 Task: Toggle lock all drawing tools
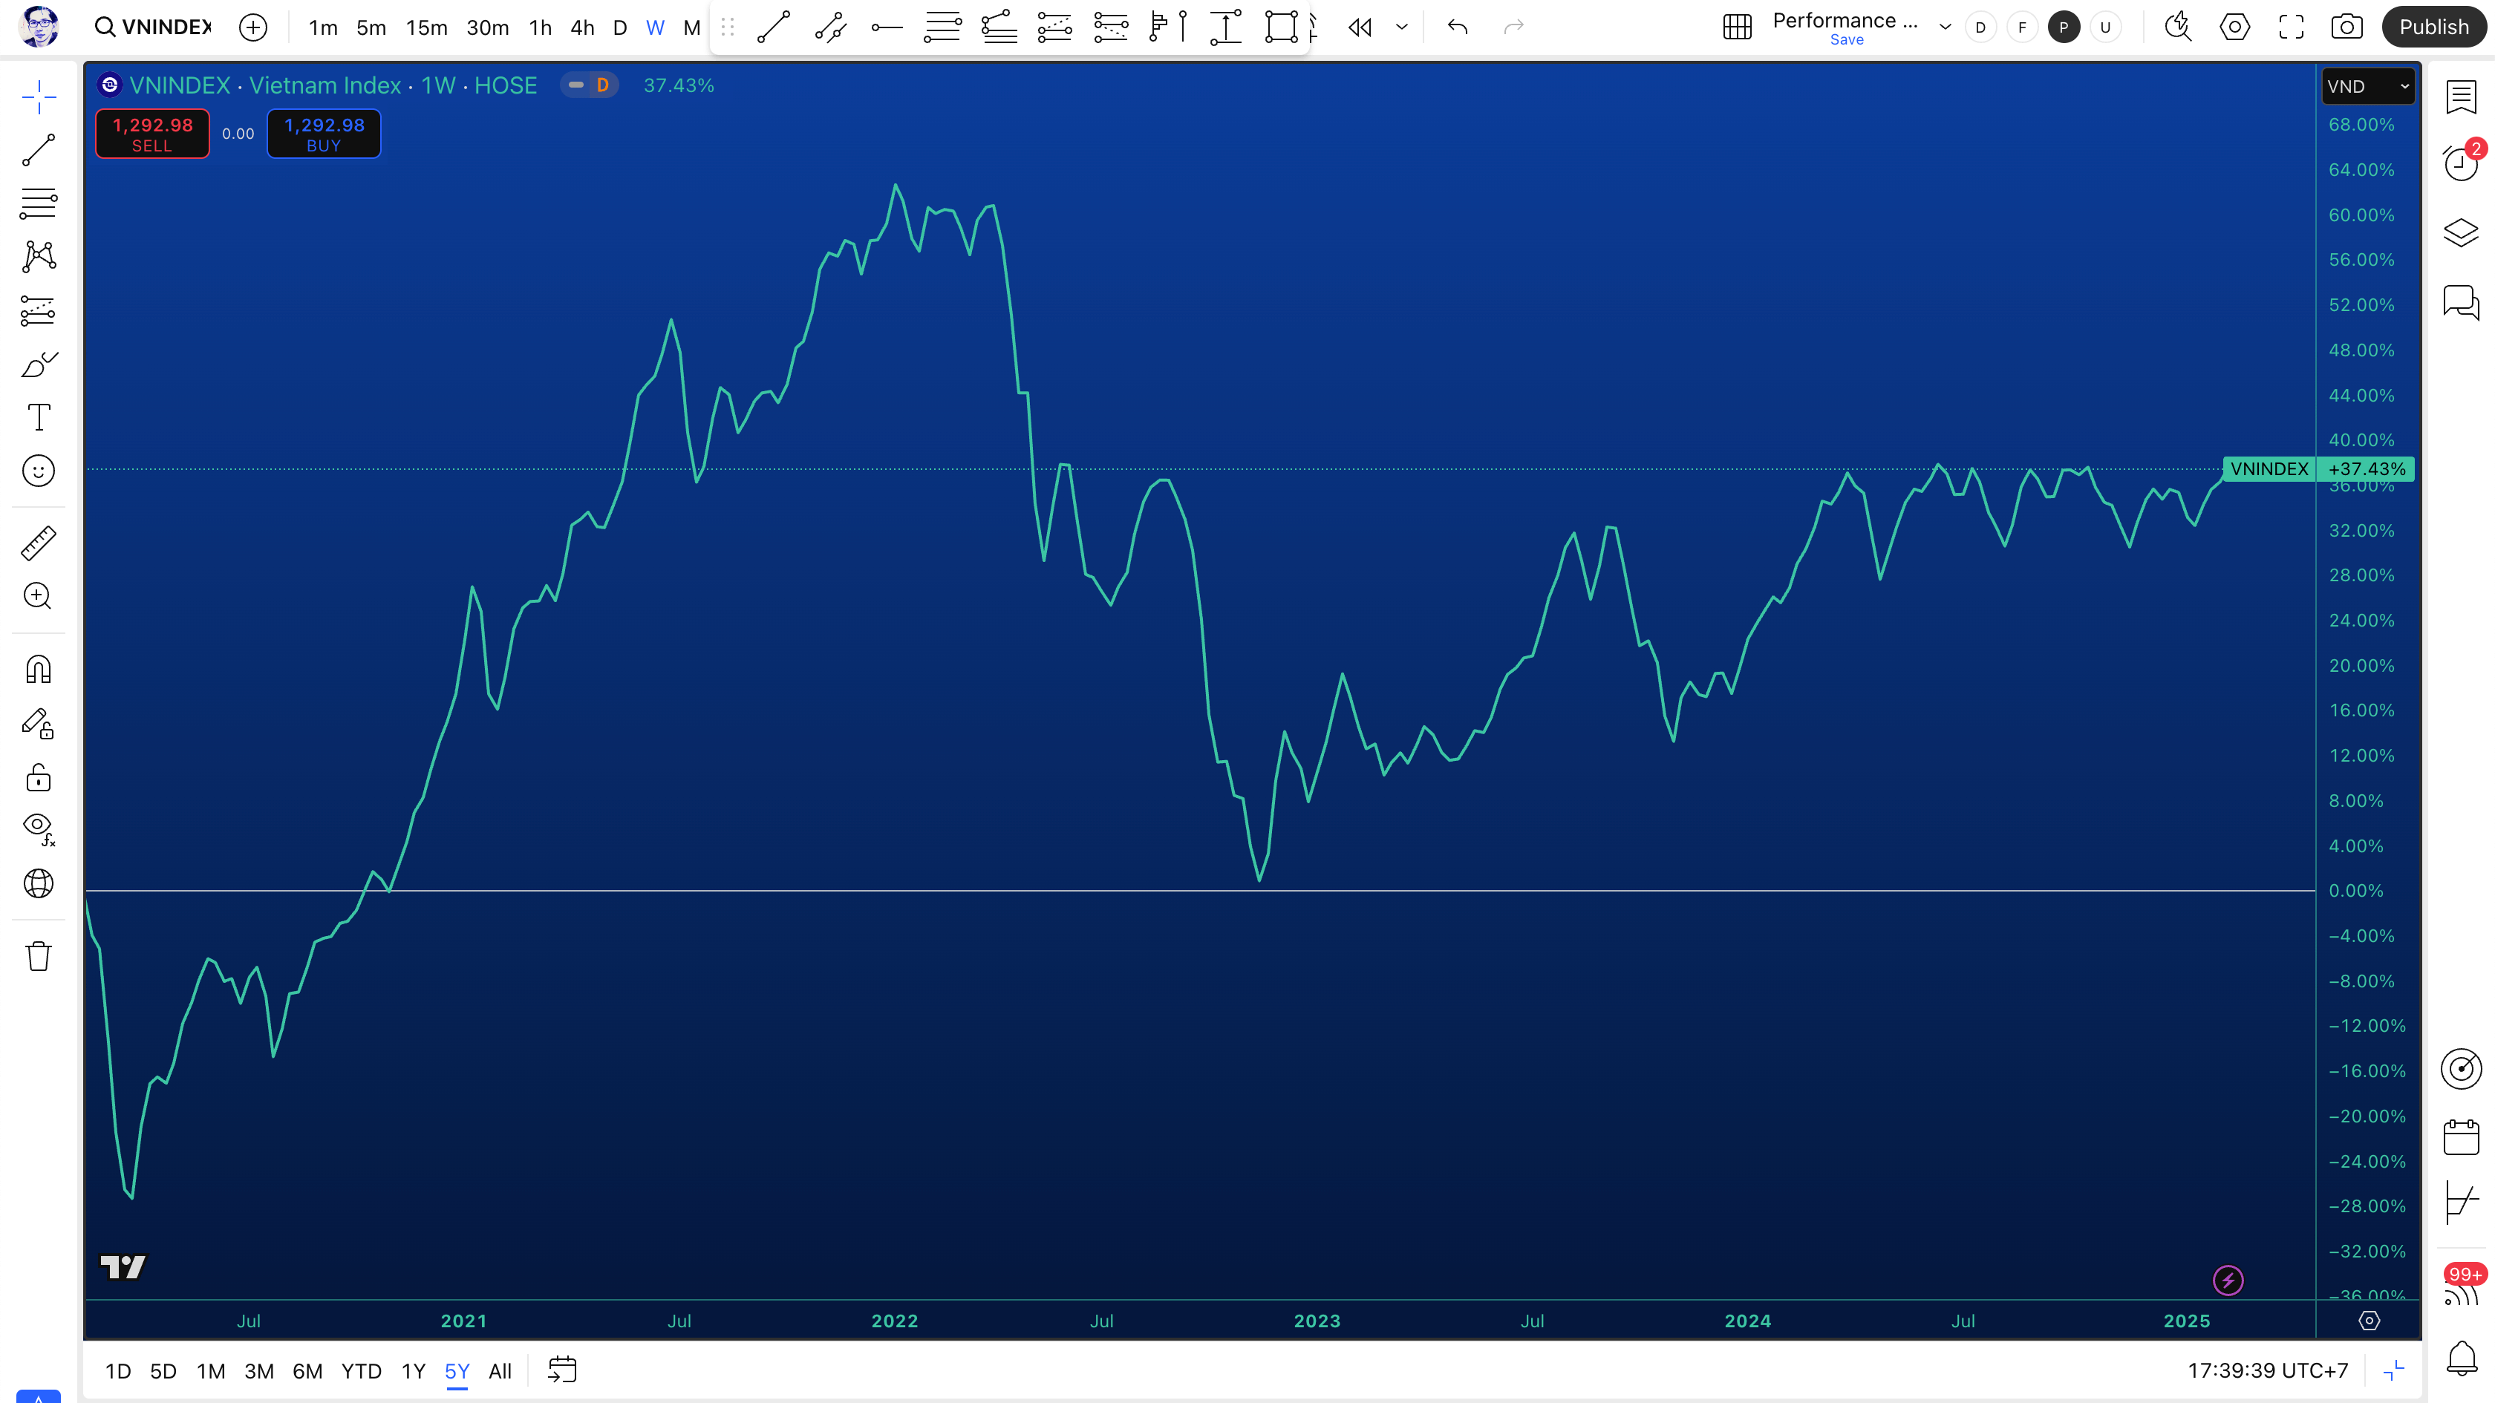point(39,777)
